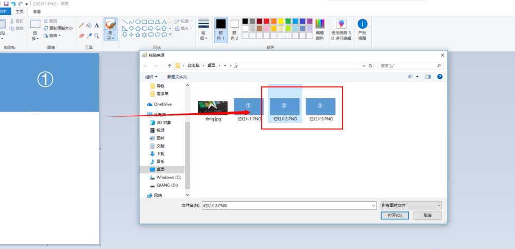
Task: Click 桌面 in the address breadcrumb
Action: point(212,66)
